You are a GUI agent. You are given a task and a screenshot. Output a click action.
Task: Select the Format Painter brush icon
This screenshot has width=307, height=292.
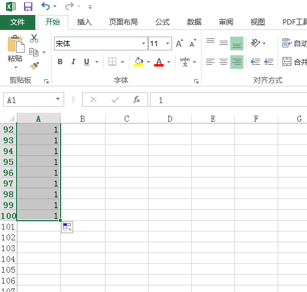34,66
